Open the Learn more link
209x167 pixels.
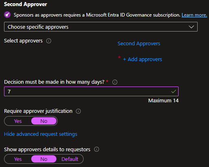tap(194, 15)
